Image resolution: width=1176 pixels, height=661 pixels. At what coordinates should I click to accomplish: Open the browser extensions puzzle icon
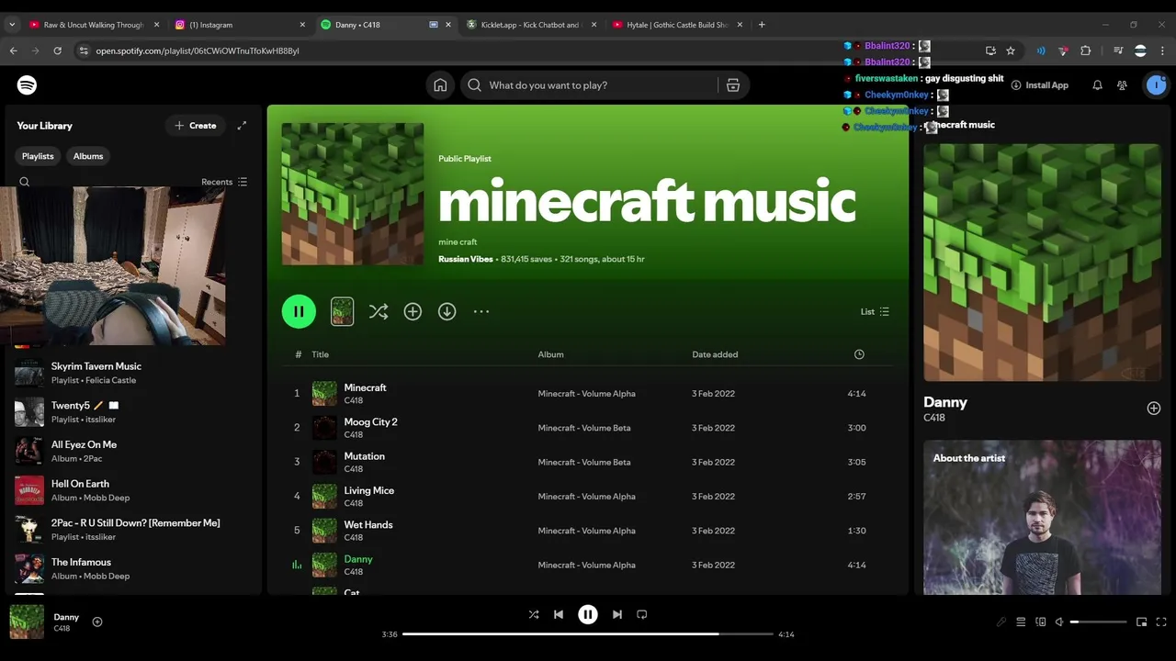(1085, 50)
